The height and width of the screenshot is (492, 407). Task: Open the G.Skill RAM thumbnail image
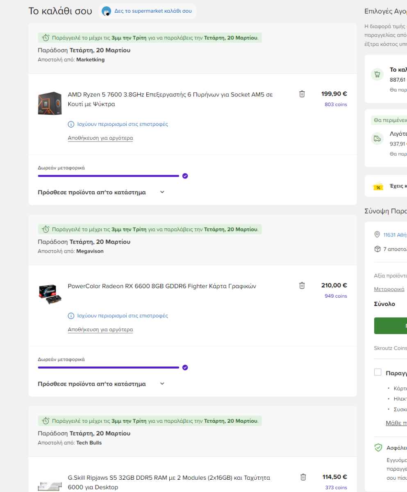[49, 485]
